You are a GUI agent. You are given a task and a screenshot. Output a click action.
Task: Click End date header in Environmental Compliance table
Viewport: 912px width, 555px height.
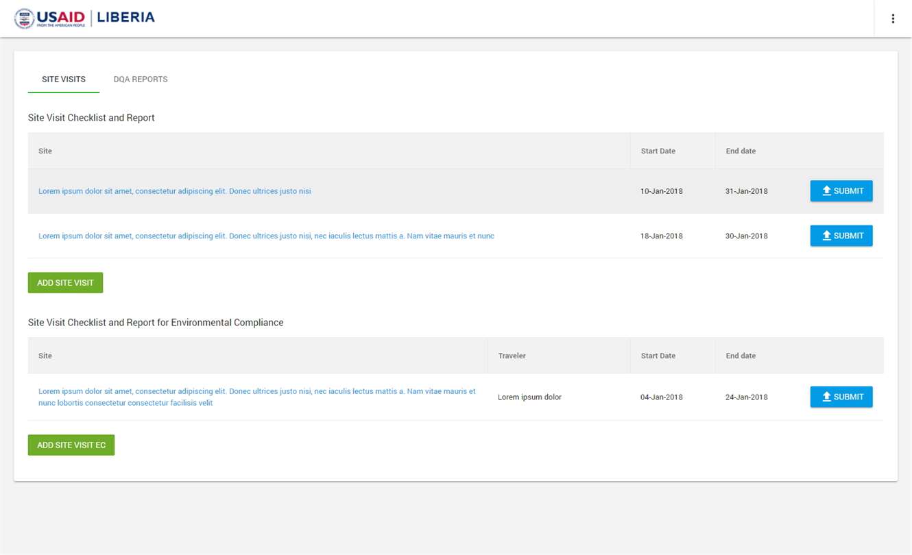point(741,356)
